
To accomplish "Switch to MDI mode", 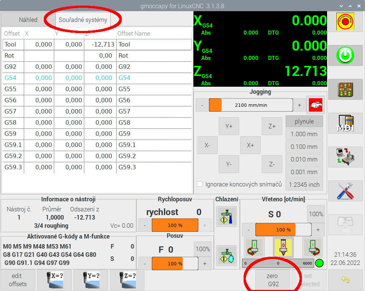I will point(345,124).
